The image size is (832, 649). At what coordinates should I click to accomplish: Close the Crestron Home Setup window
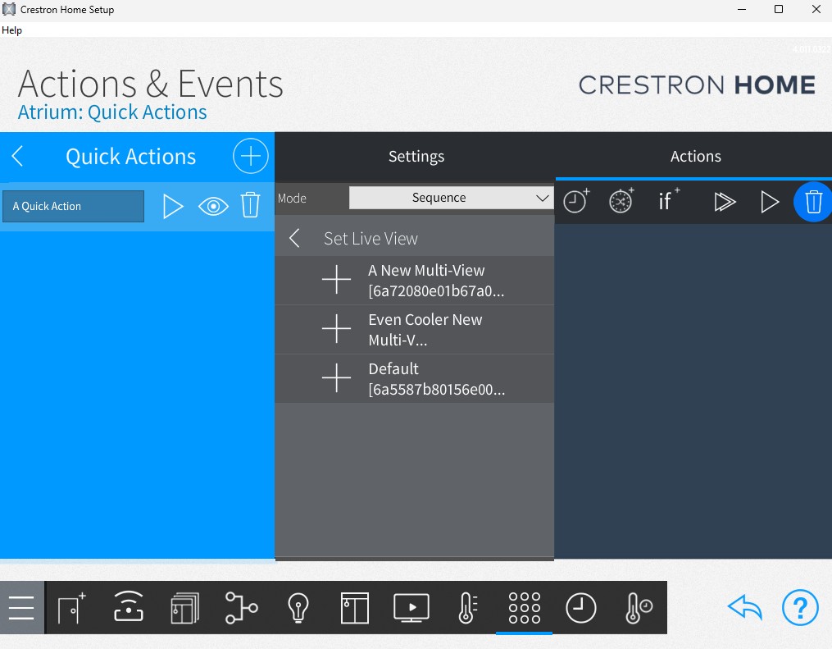(816, 10)
